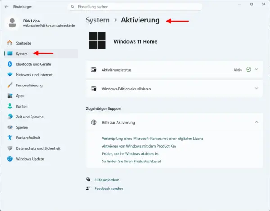Click Windows-Edition aktualisieren label
This screenshot has height=211, width=270.
tap(126, 89)
